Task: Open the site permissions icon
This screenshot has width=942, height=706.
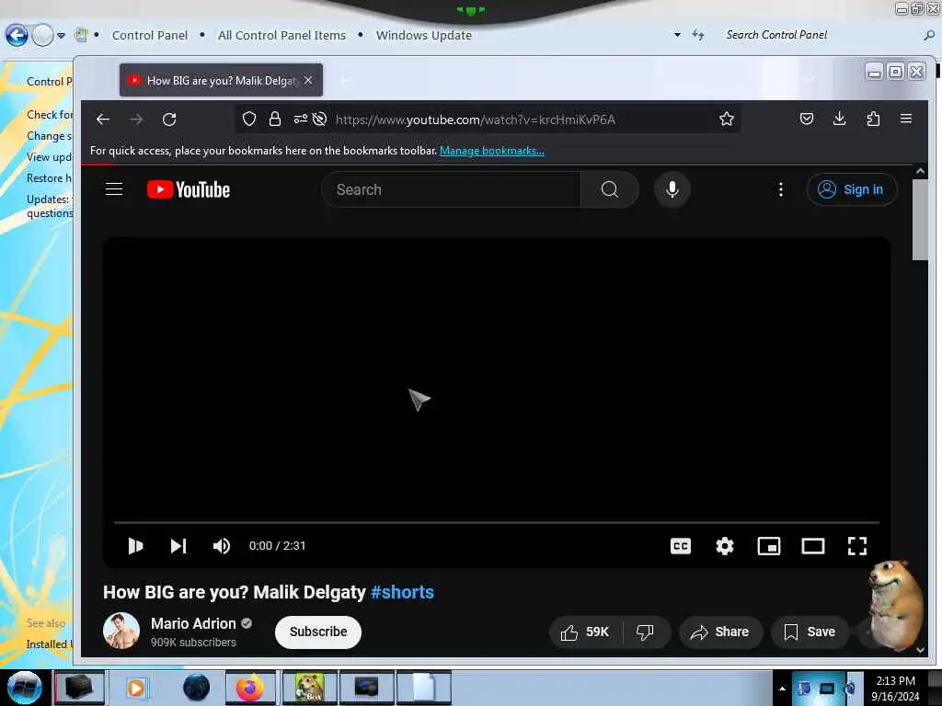Action: (301, 119)
